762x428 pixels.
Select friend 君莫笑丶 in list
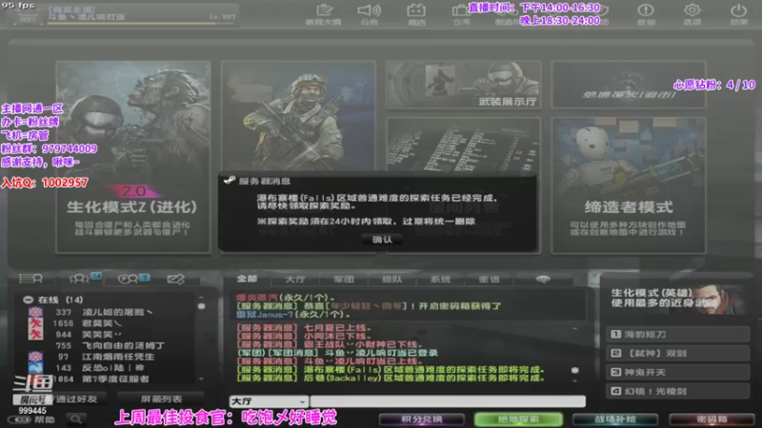click(x=111, y=323)
